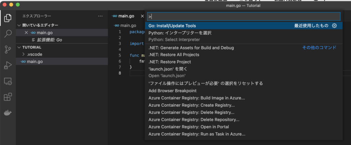
Task: Choose Add Browser Breakpoint command
Action: pyautogui.click(x=244, y=91)
